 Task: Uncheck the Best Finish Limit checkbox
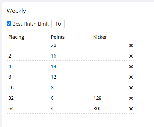pos(9,24)
